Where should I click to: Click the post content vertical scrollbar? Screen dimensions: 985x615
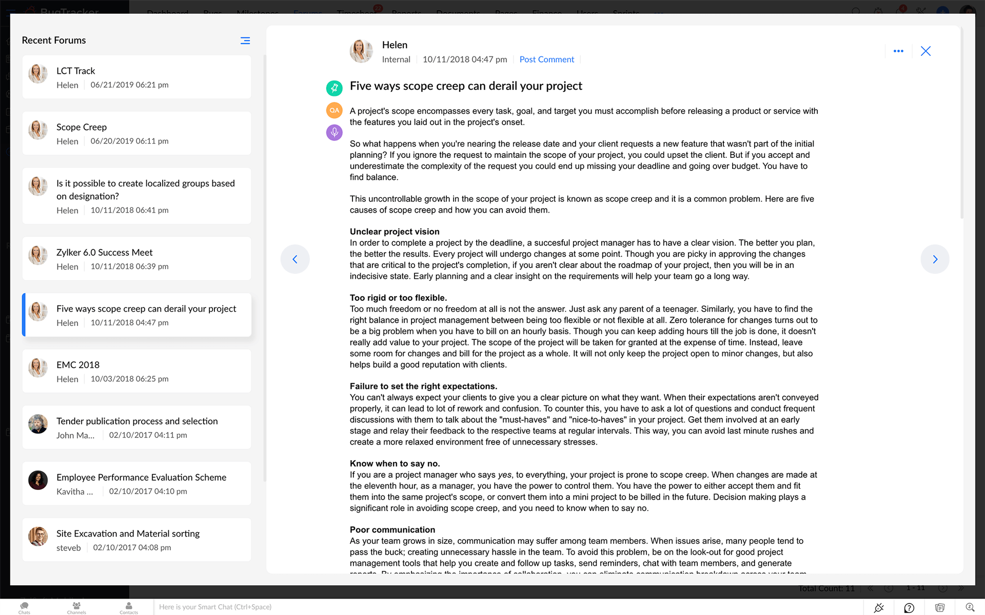[962, 123]
